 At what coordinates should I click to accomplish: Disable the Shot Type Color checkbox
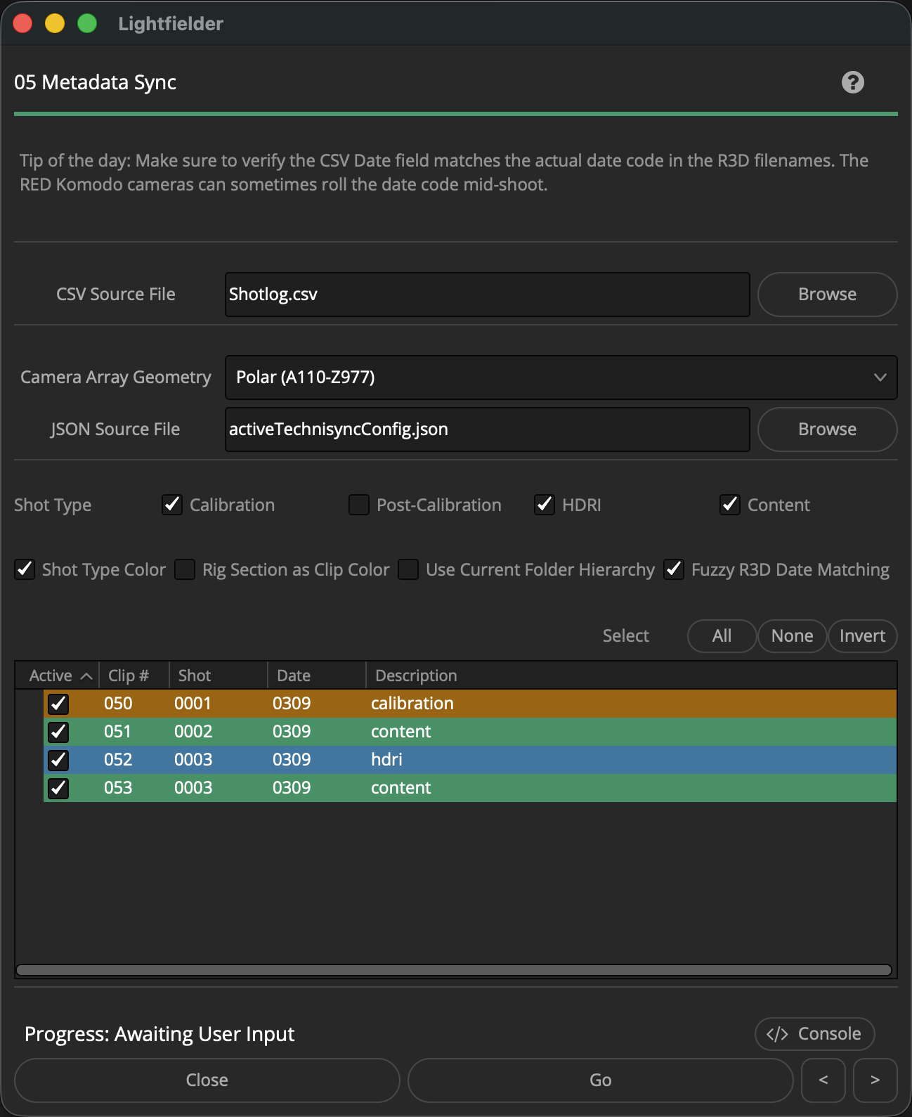pyautogui.click(x=25, y=569)
